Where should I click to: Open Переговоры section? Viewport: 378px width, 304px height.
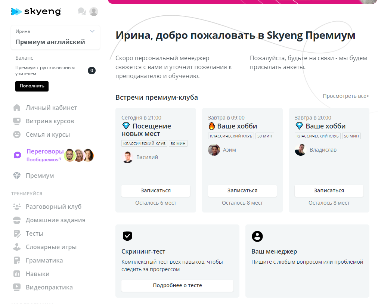(45, 151)
